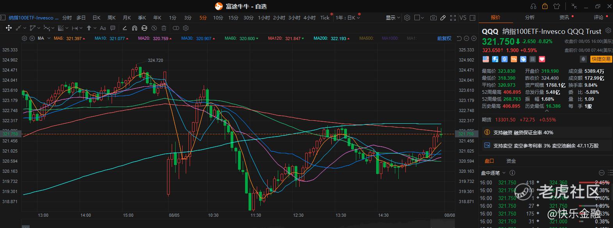Screen dimensions: 613x228
Task: Select the Tick chart tab
Action: coord(325,18)
